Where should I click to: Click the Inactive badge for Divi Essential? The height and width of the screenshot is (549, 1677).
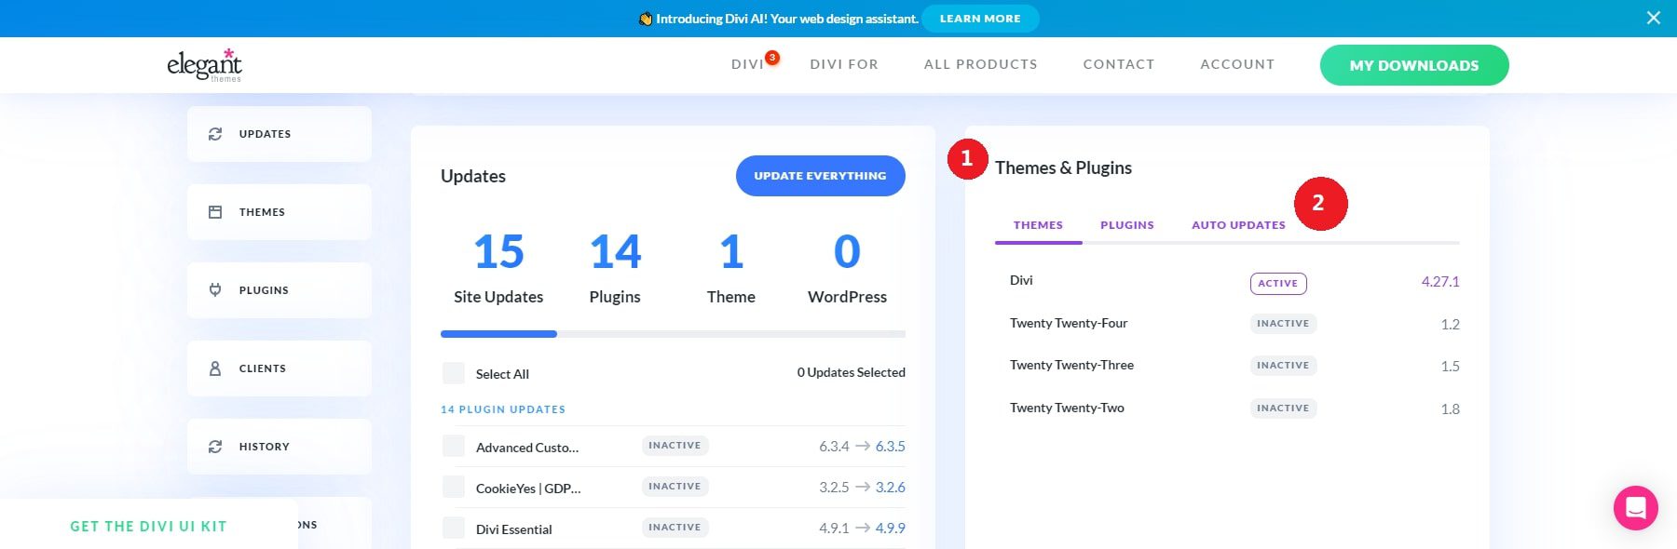(x=675, y=528)
